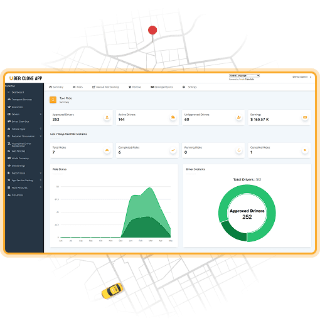Click the Running Rides refresh icon
The width and height of the screenshot is (320, 326).
coord(239,150)
